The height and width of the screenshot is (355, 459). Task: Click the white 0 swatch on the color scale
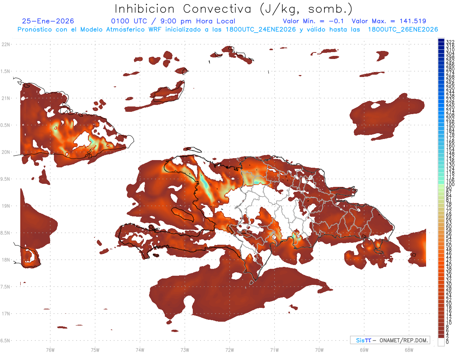[441, 342]
